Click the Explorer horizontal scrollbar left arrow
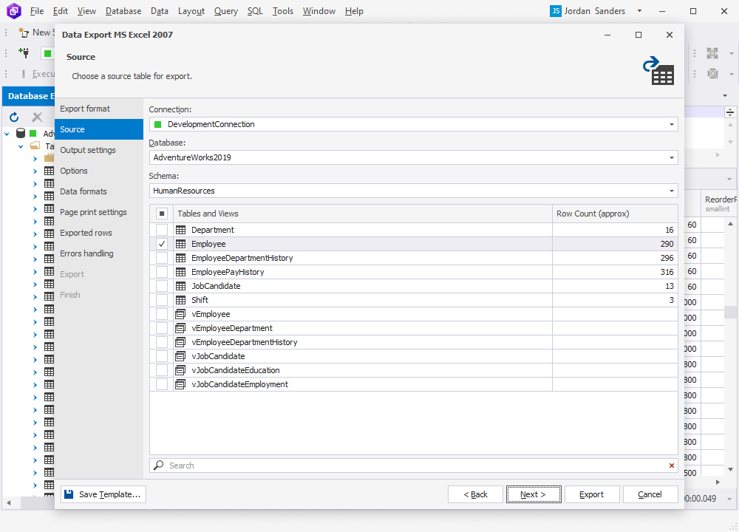Image resolution: width=739 pixels, height=532 pixels. pyautogui.click(x=8, y=503)
